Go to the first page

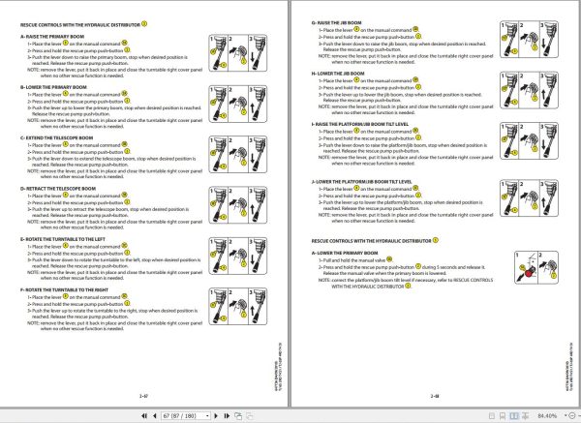coord(143,416)
